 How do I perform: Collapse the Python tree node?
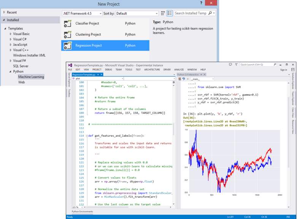(x=10, y=72)
